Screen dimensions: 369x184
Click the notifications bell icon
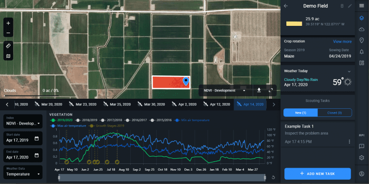click(x=362, y=52)
